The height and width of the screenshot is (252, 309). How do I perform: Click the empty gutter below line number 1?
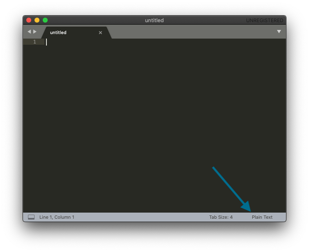[x=34, y=123]
